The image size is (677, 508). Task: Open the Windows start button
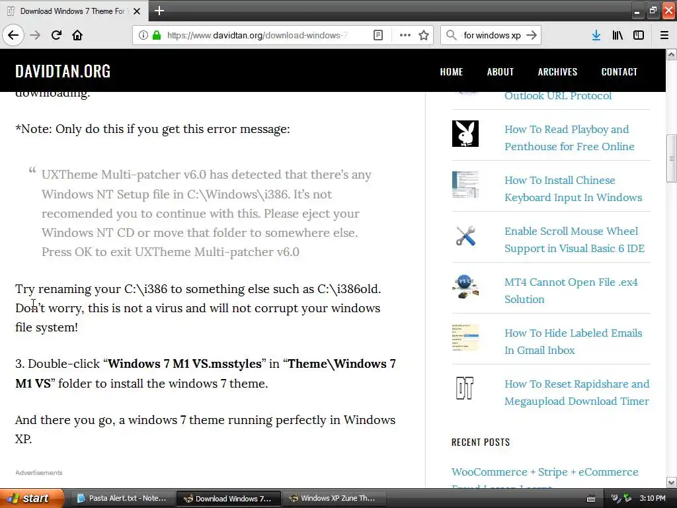31,498
